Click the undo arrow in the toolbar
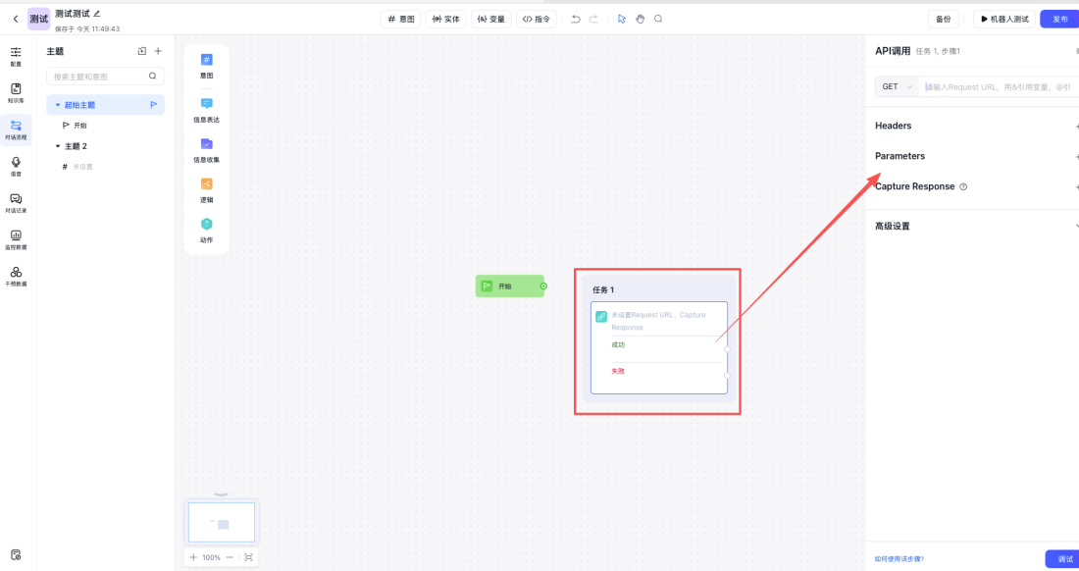The image size is (1079, 571). (x=576, y=19)
